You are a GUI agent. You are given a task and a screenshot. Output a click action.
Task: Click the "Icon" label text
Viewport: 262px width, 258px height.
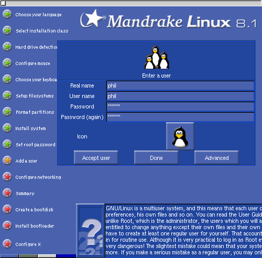(x=82, y=136)
